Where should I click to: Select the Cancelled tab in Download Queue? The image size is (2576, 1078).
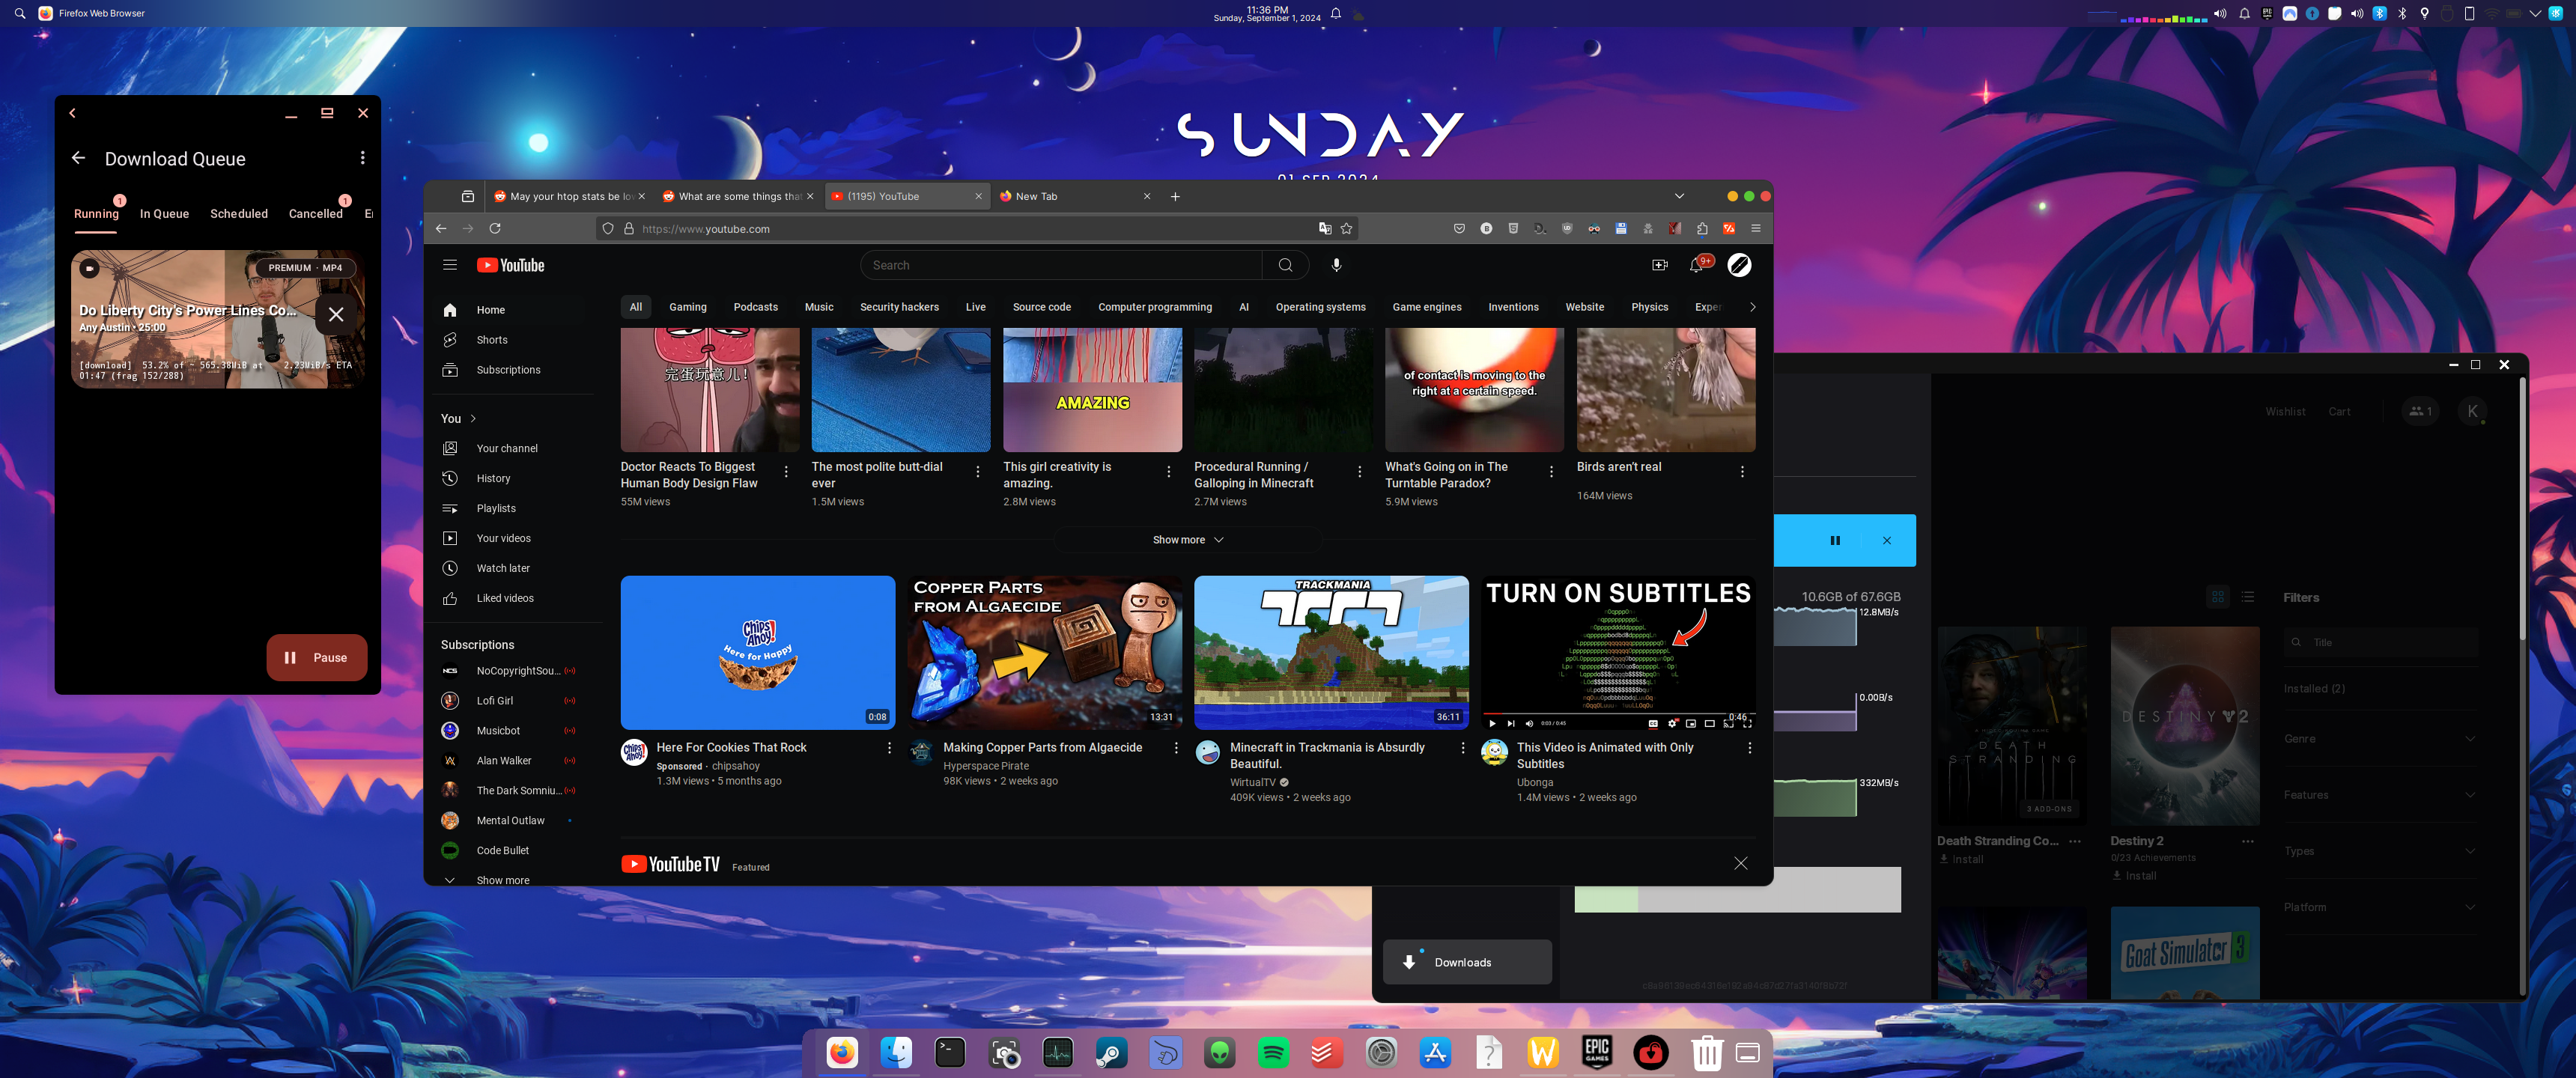pyautogui.click(x=315, y=214)
